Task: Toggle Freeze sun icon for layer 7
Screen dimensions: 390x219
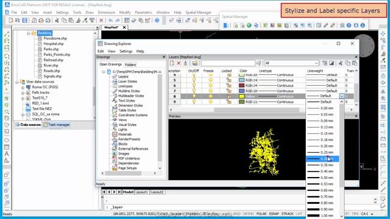Action: 210,91
